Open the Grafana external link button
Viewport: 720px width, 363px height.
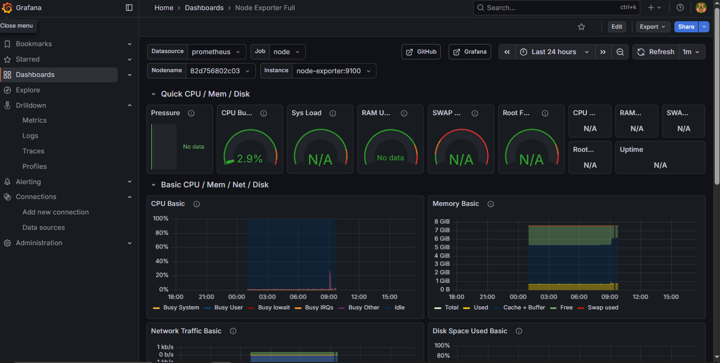coord(470,52)
